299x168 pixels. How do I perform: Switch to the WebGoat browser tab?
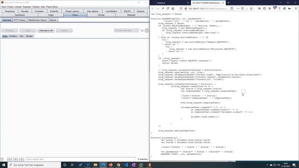(171, 3)
